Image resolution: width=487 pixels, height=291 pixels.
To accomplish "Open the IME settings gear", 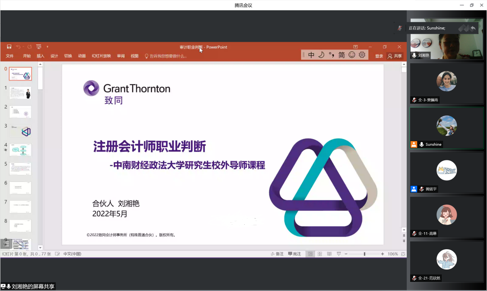I will tap(362, 55).
